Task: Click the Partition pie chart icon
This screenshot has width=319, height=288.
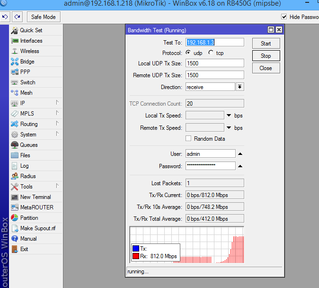Action: click(x=15, y=218)
